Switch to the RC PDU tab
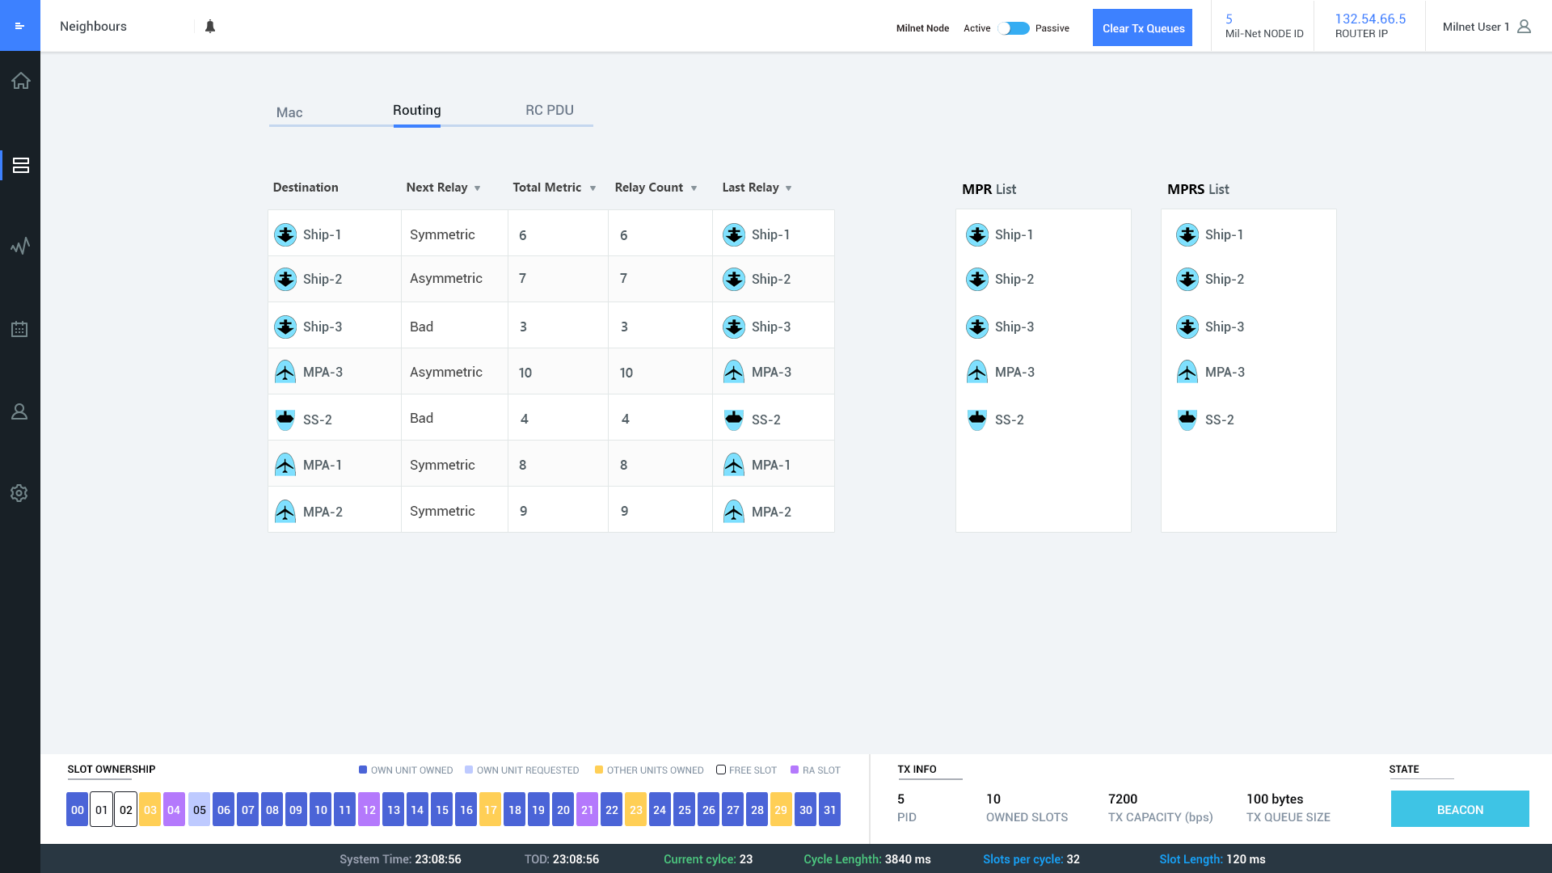The width and height of the screenshot is (1552, 873). coord(549,110)
